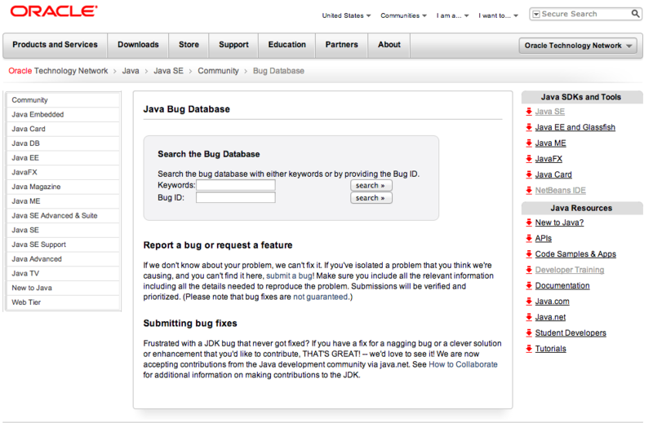The image size is (653, 423).
Task: Select Java Magazine in the sidebar
Action: click(64, 187)
